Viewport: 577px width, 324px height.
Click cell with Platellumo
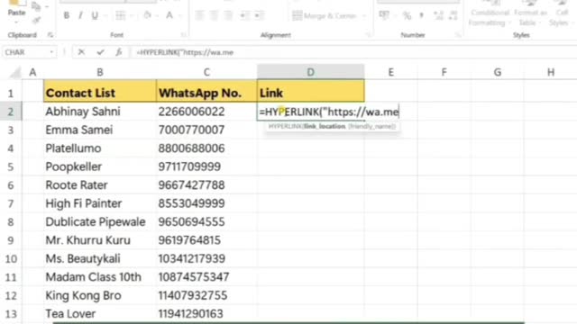[100, 148]
